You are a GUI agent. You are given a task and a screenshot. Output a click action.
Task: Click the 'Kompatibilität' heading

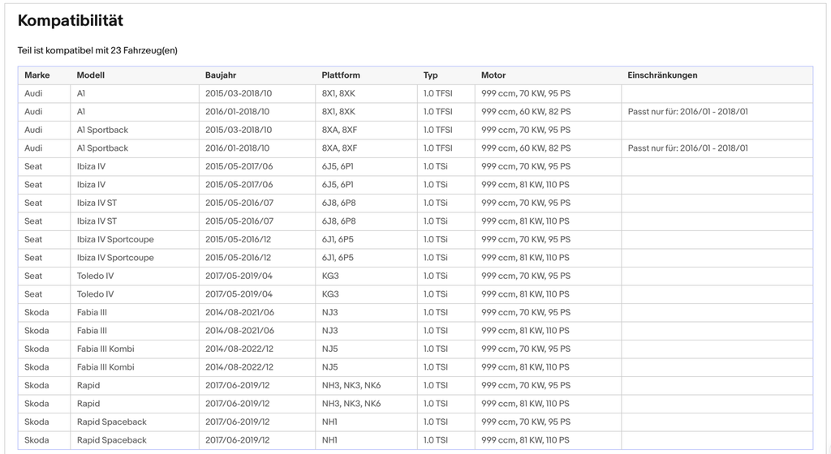point(71,20)
